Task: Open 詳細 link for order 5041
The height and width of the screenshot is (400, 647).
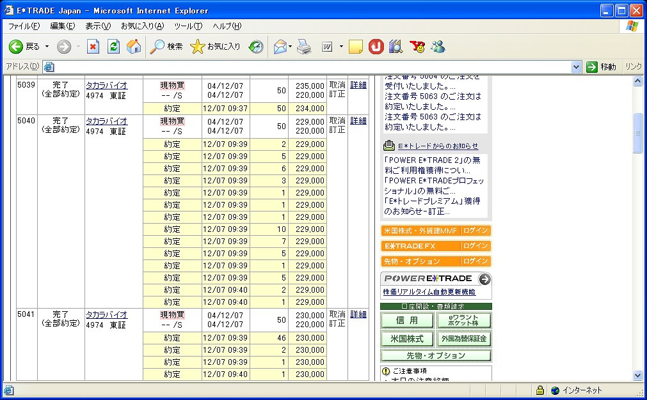Action: (358, 314)
